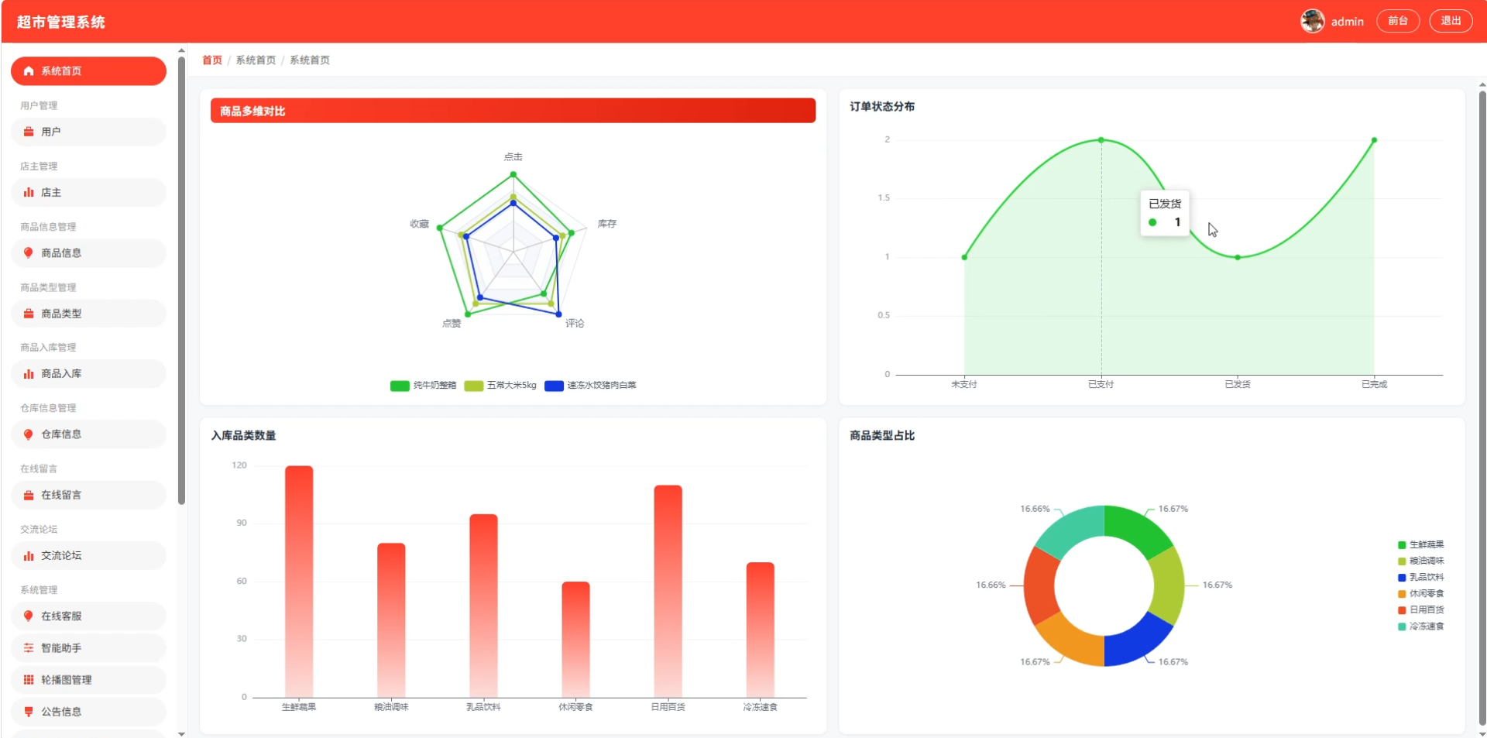
Task: Click the 商品类型占比 chart title
Action: (x=882, y=436)
